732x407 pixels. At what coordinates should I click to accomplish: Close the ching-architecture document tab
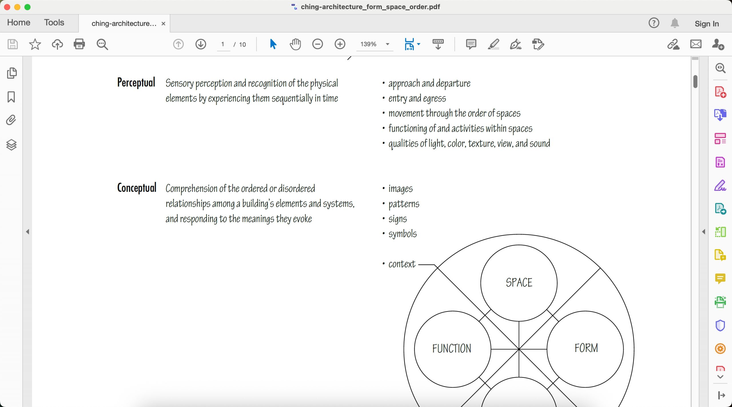pyautogui.click(x=163, y=23)
